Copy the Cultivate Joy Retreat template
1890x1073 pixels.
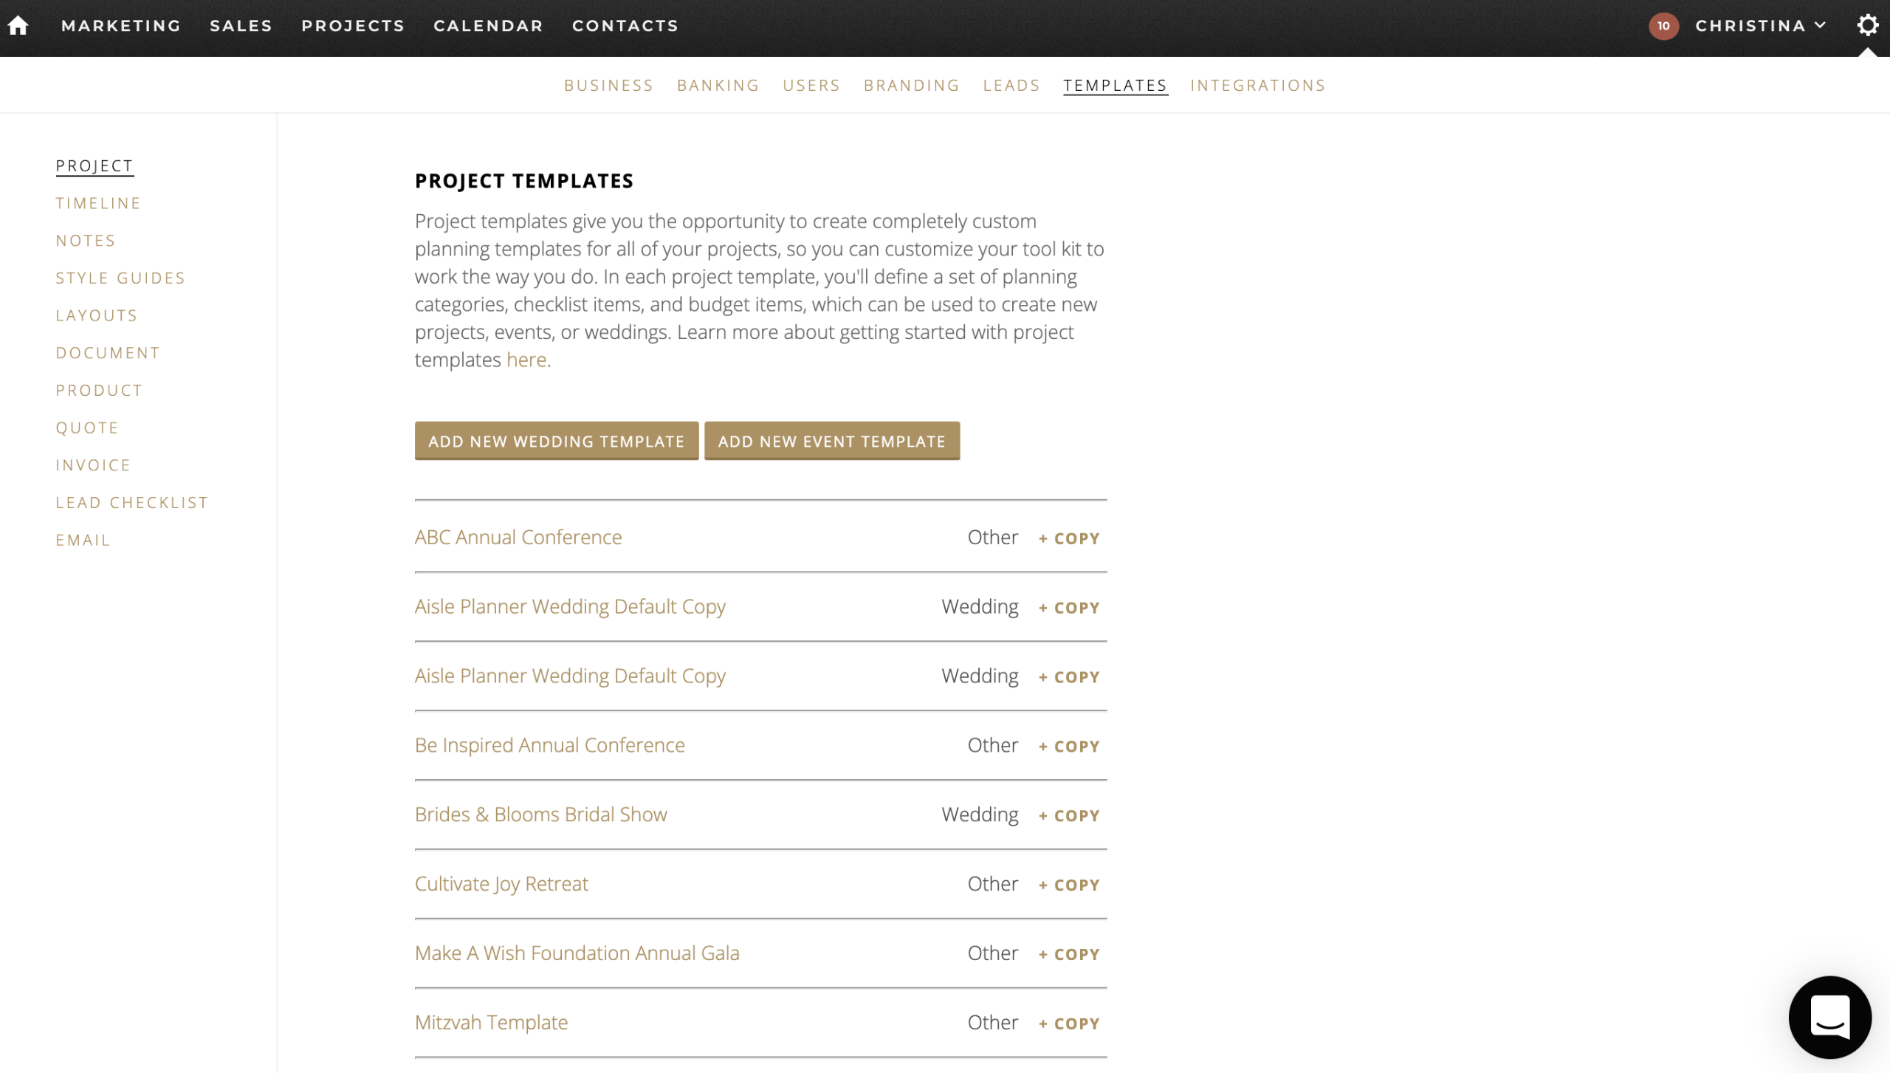[x=1068, y=884]
